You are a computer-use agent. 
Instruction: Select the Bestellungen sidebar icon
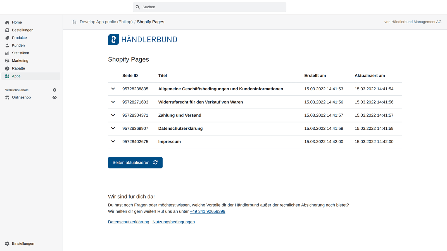(x=7, y=30)
